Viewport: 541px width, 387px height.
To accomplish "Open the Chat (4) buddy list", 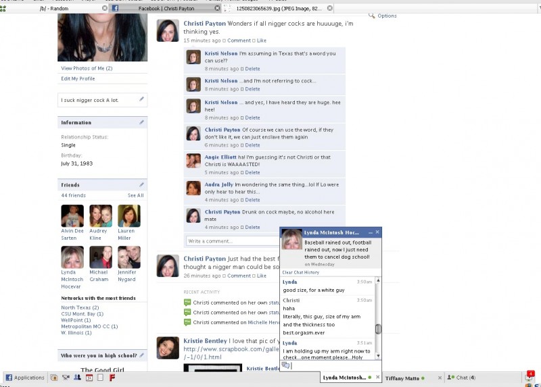I will [462, 378].
